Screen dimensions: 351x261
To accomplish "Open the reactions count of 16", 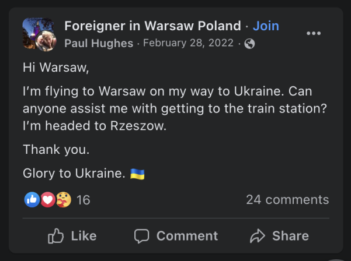I will point(84,200).
